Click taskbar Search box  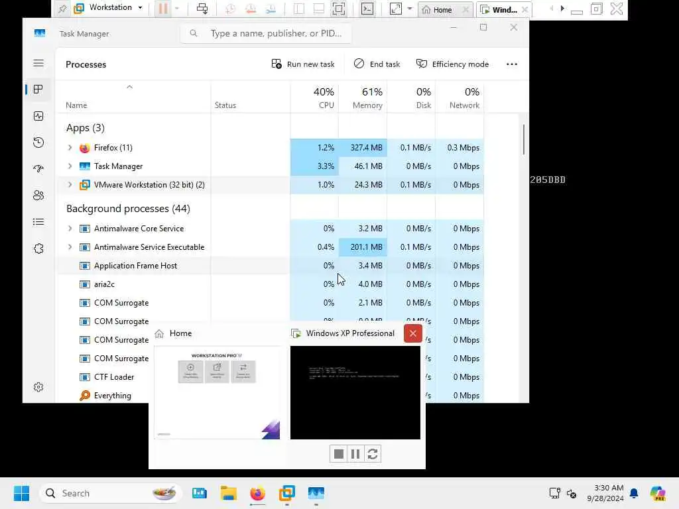coord(111,493)
